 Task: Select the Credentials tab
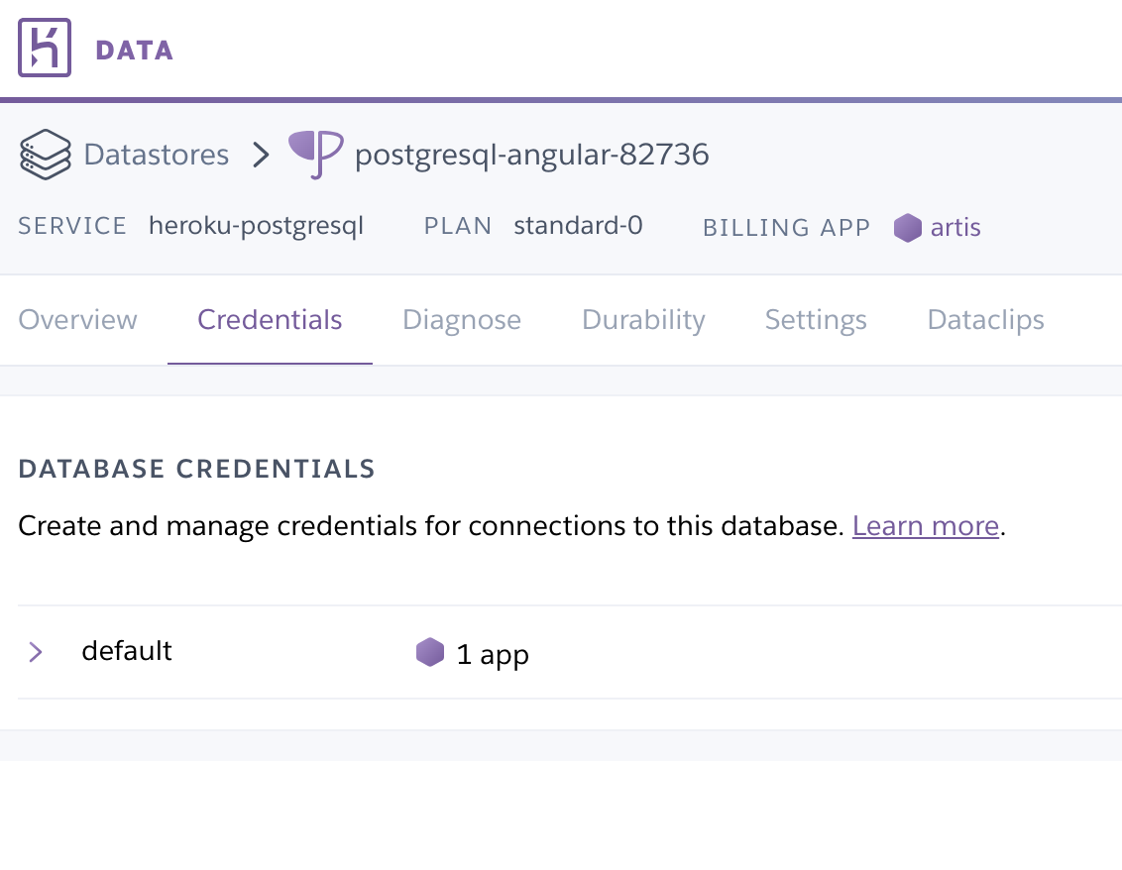pos(270,319)
